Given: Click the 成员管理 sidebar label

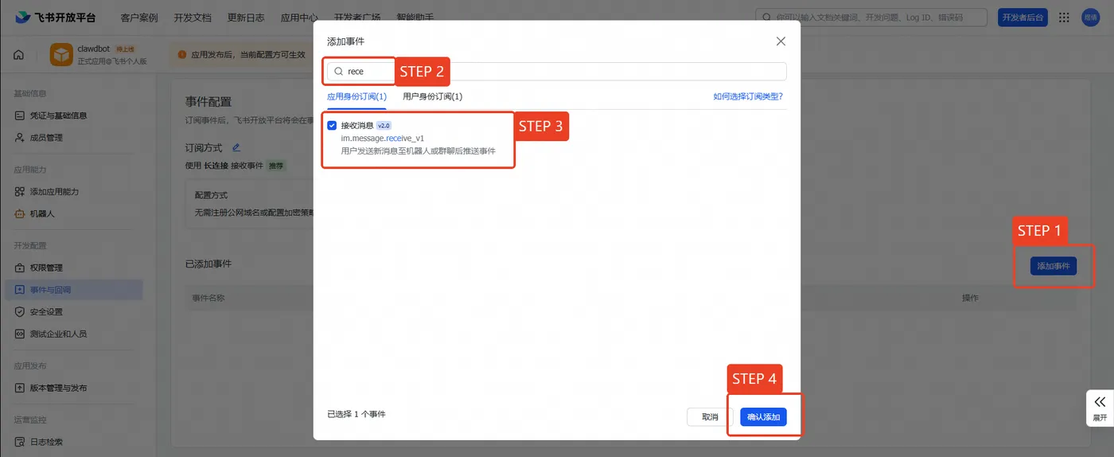Looking at the screenshot, I should point(46,138).
